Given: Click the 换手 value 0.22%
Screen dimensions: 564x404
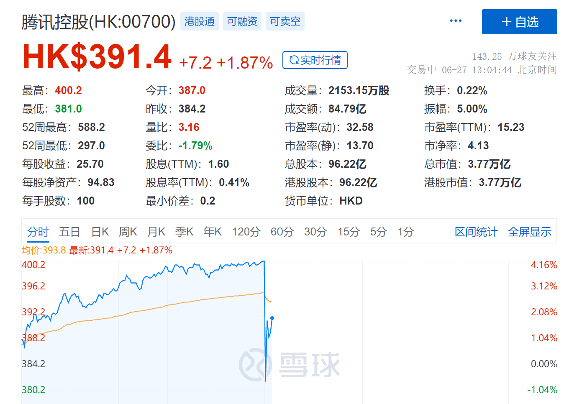Looking at the screenshot, I should [472, 90].
